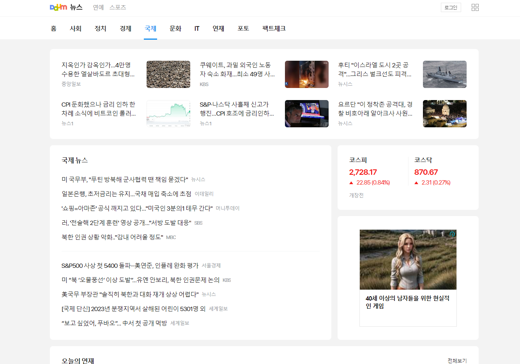Click the 코스닥 index label
Image resolution: width=520 pixels, height=364 pixels.
[423, 160]
